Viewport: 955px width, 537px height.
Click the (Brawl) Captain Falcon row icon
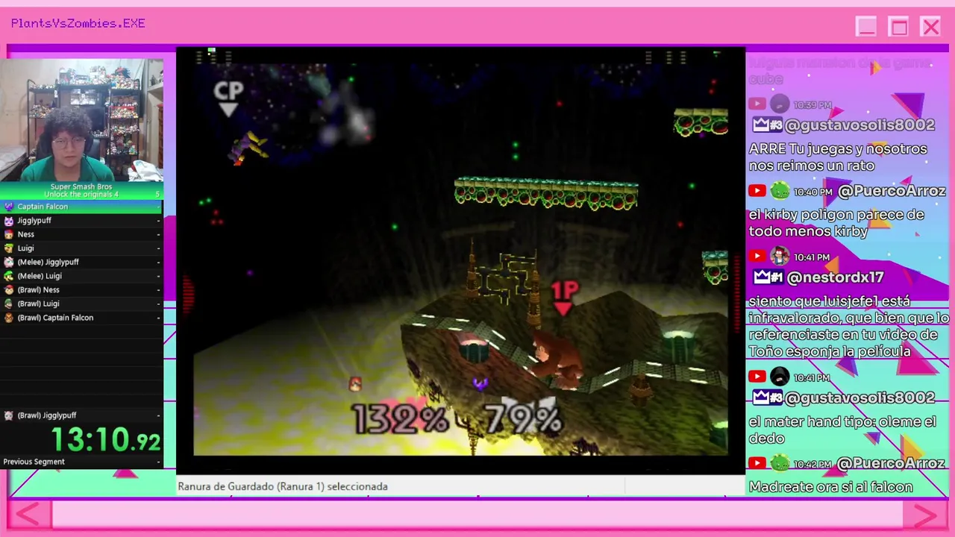coord(9,318)
